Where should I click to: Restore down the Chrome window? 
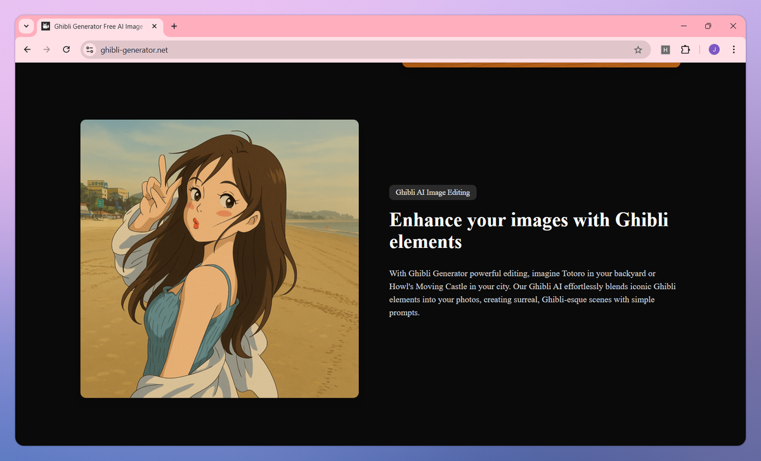tap(708, 26)
